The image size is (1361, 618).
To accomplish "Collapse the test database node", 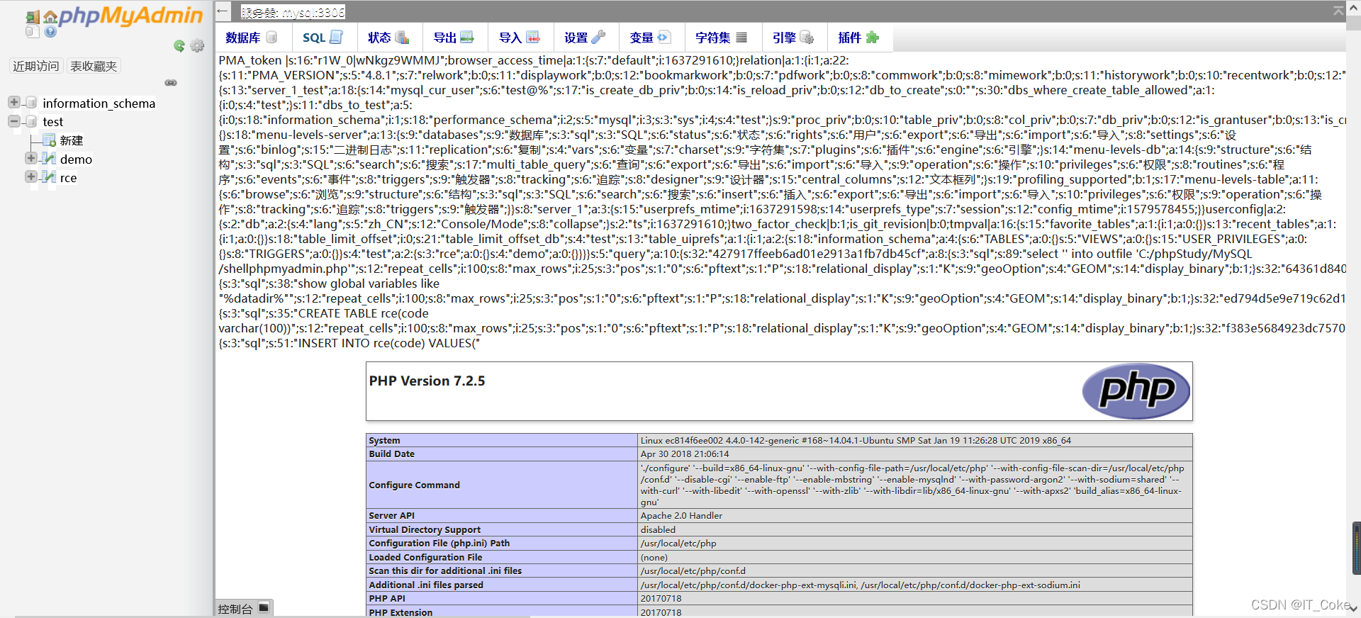I will [x=14, y=121].
